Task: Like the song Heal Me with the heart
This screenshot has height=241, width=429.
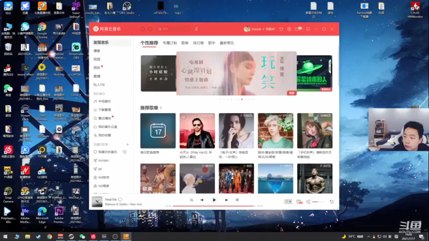Action: [120, 199]
